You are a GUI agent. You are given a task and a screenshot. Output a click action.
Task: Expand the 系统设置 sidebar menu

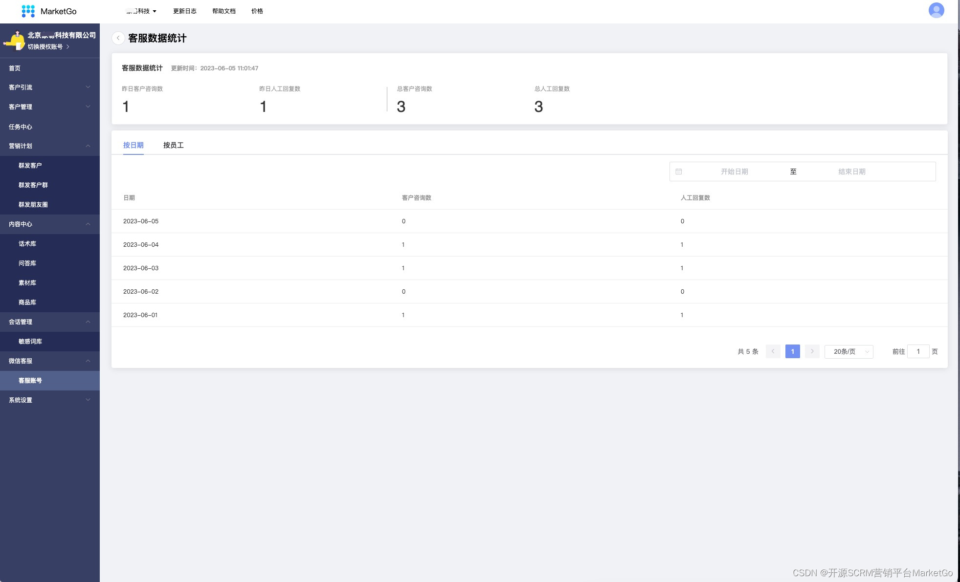point(49,400)
